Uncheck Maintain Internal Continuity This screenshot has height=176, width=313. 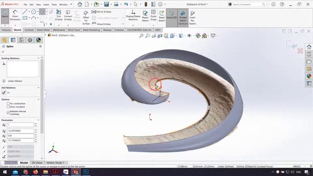pyautogui.click(x=8, y=112)
